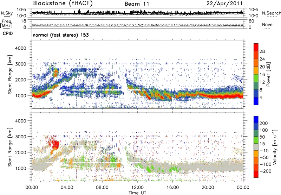Click the red velocity patch near 02:30 UT

[x=55, y=145]
